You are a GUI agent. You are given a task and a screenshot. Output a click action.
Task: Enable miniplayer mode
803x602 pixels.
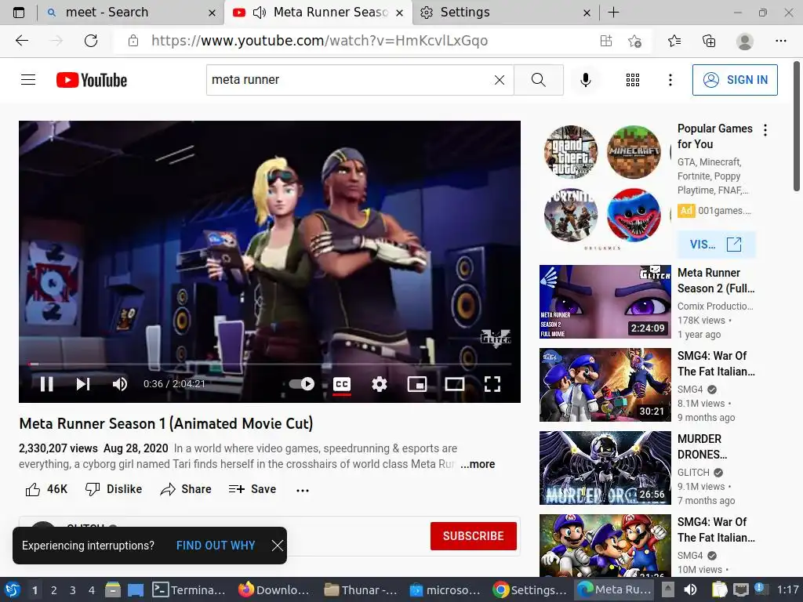(x=417, y=384)
